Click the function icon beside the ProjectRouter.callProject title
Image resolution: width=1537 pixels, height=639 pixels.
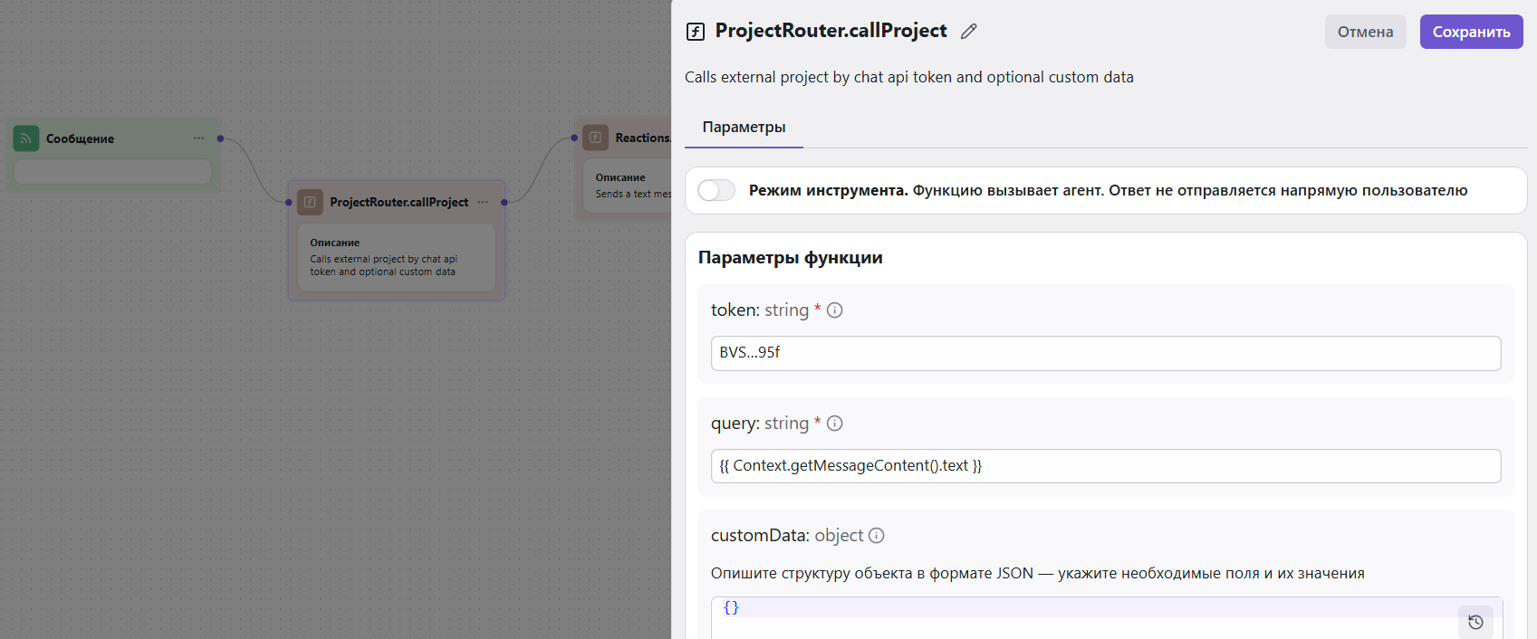(696, 32)
